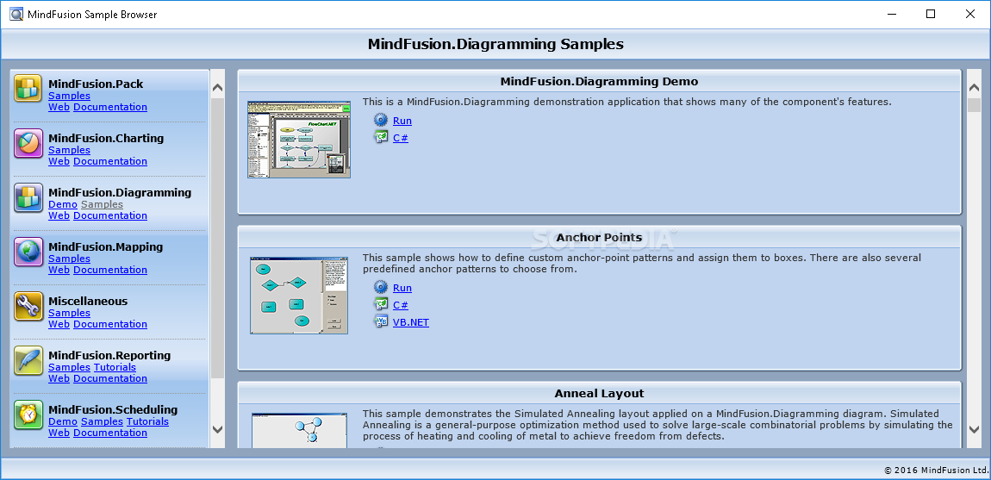
Task: Open Documentation under Miscellaneous
Action: coord(110,324)
